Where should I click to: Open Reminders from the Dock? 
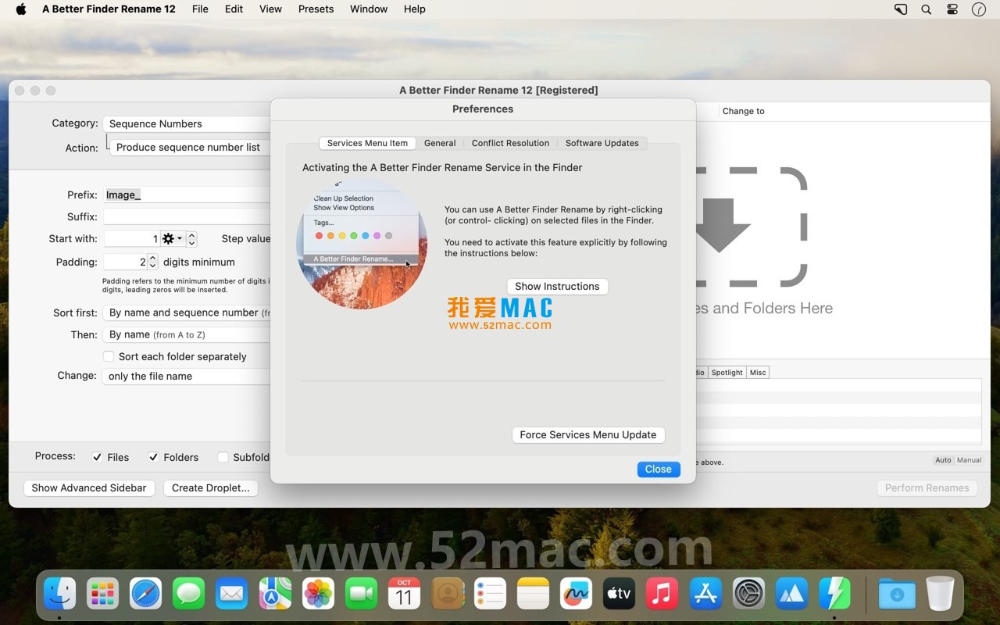pyautogui.click(x=490, y=594)
